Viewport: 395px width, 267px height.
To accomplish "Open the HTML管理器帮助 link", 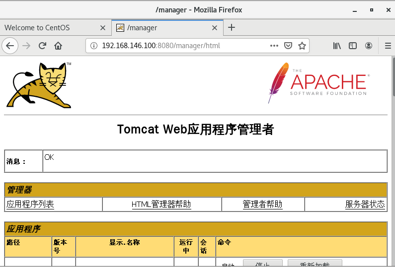I will pyautogui.click(x=161, y=204).
